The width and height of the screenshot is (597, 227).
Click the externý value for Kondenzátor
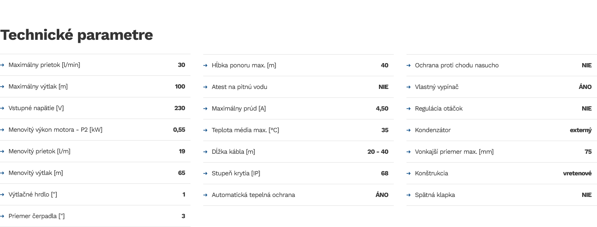pos(580,130)
